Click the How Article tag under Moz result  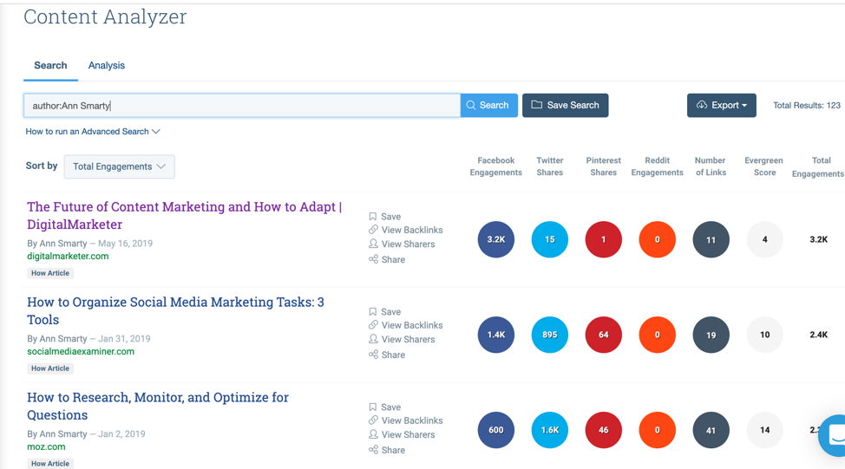(x=50, y=464)
